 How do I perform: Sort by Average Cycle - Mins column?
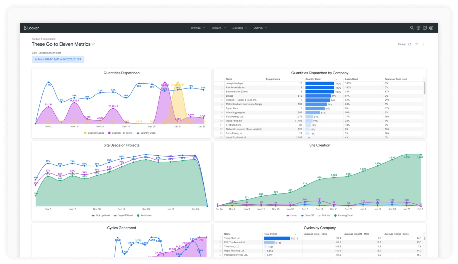315,234
